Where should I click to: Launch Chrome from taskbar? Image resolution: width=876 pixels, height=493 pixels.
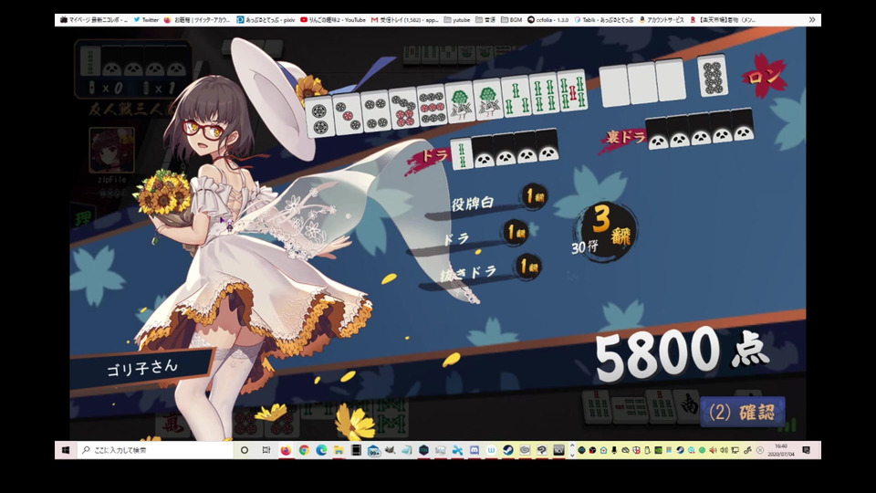(304, 450)
